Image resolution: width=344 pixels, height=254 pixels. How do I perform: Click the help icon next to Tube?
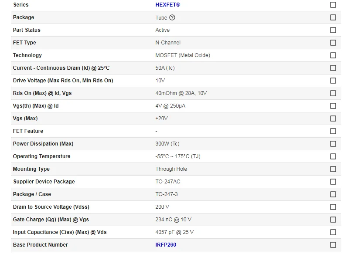point(172,18)
